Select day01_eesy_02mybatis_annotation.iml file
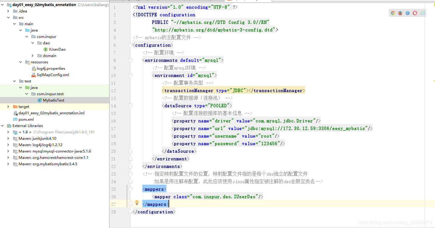 [51, 113]
